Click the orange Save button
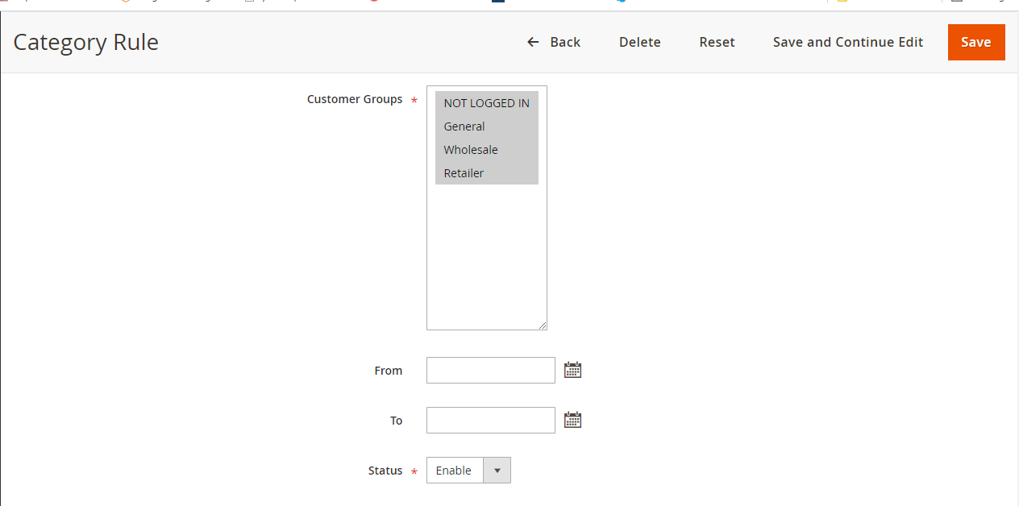Screen dimensions: 1019x506 (975, 42)
